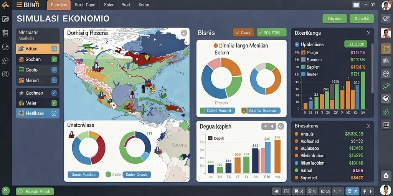Viewport: 393px width, 196px height.
Task: Click the Kaspn Pinch button
Action: pos(35,191)
